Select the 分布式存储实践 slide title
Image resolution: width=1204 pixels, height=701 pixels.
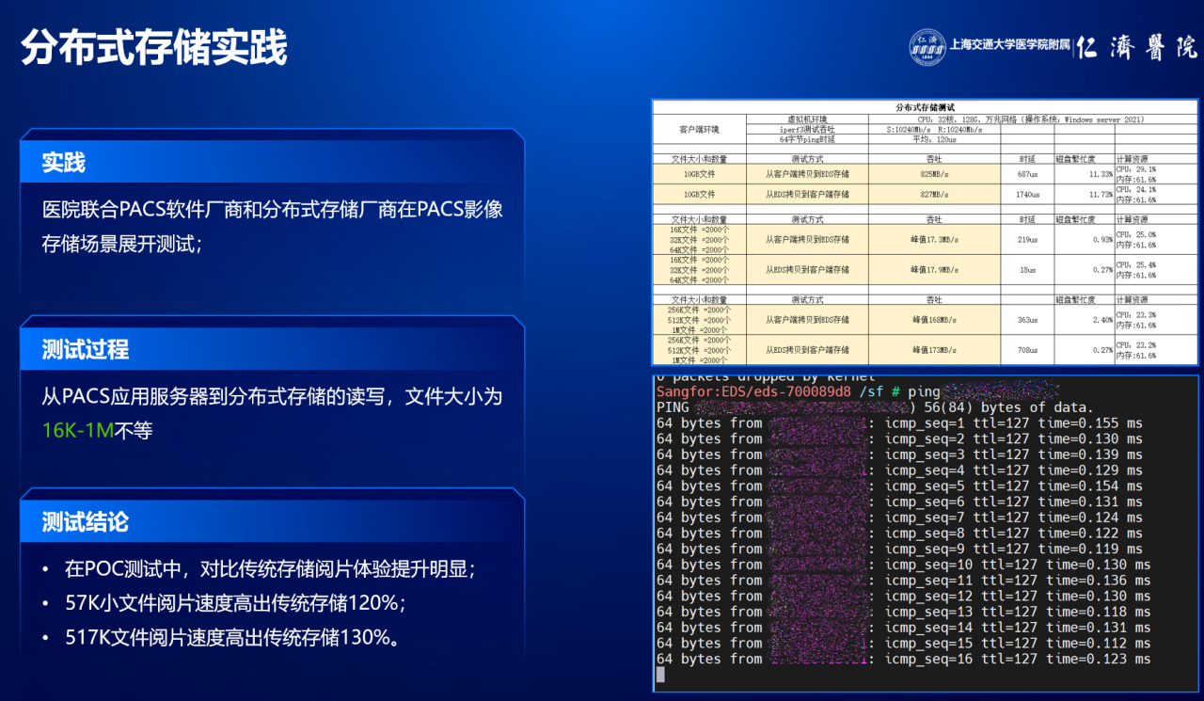(153, 48)
